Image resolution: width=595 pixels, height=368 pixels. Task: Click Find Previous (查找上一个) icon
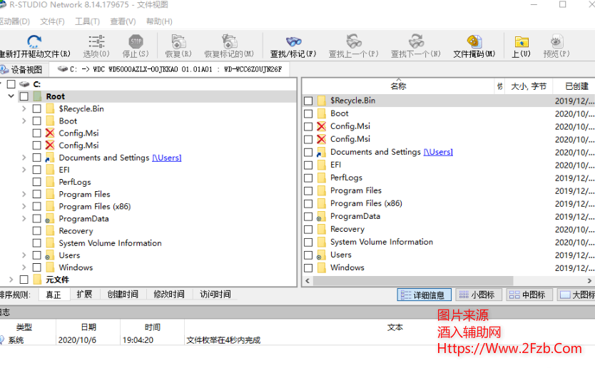[354, 41]
